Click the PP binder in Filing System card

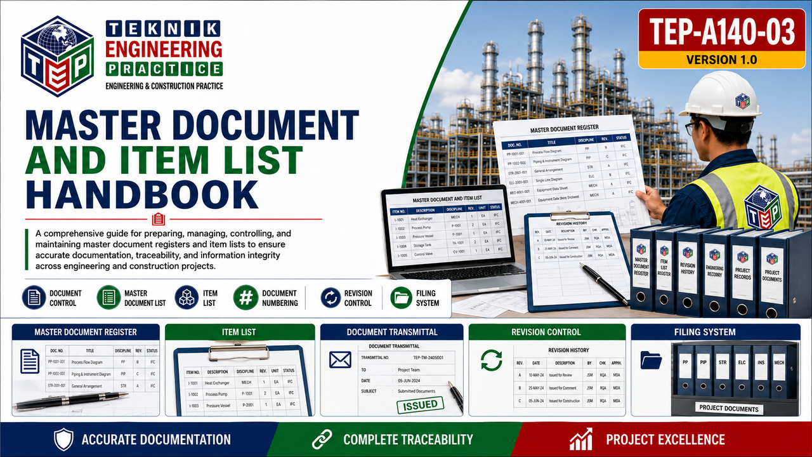(x=686, y=369)
